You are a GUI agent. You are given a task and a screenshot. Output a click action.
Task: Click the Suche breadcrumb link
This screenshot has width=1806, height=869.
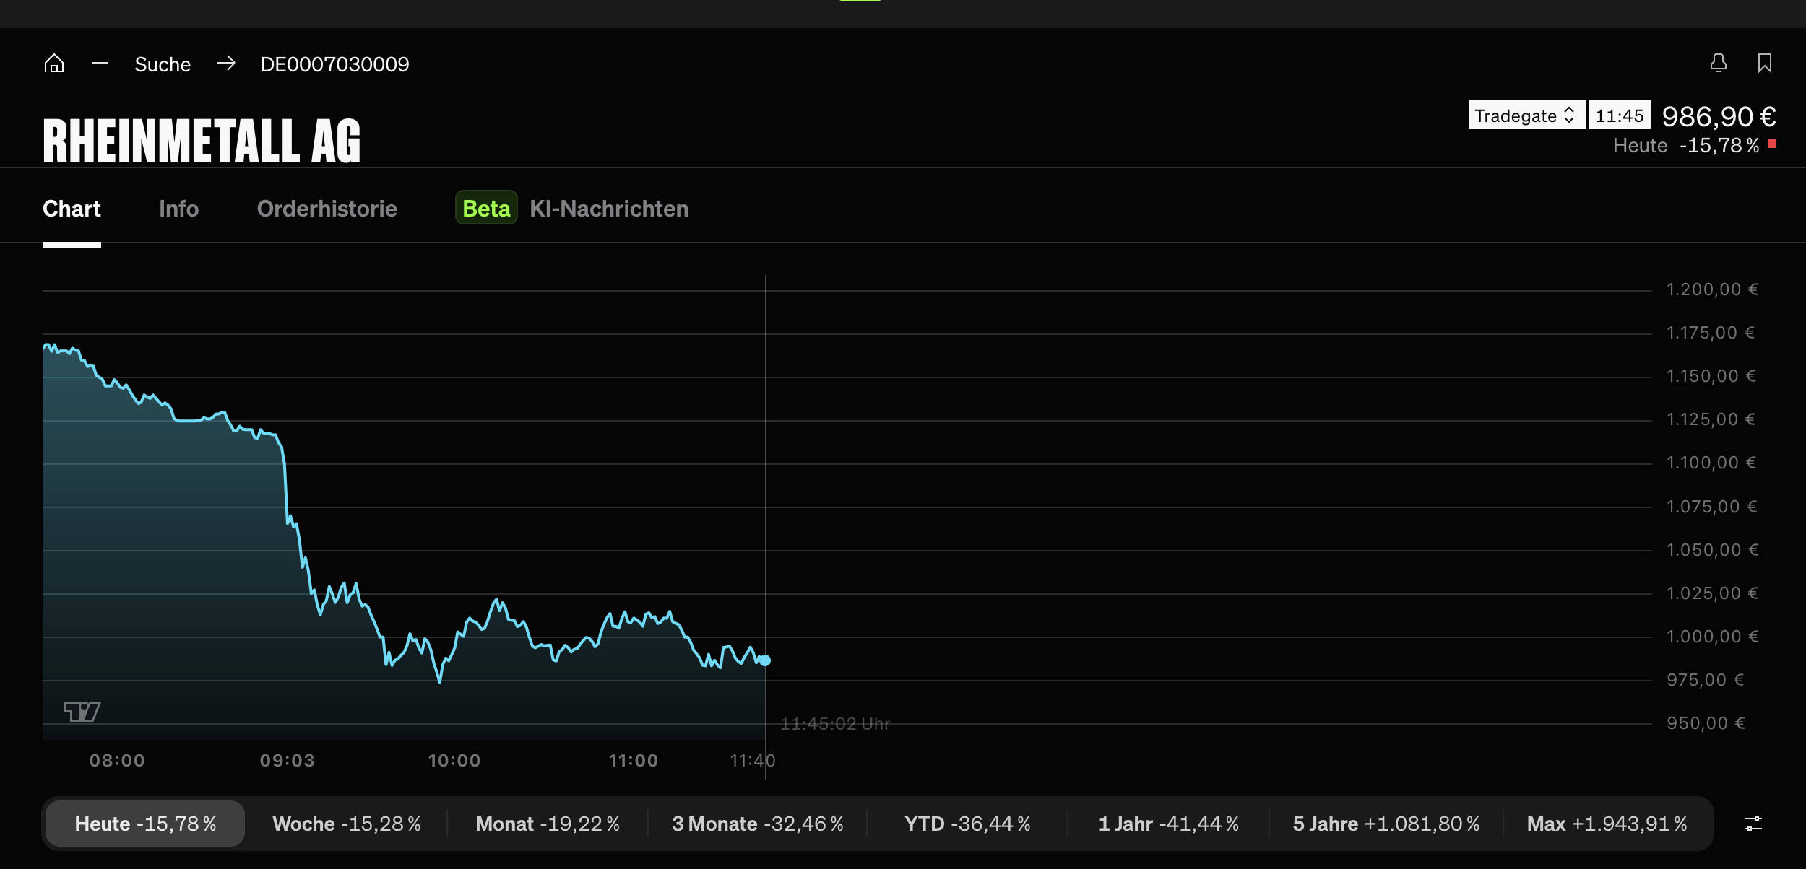click(x=163, y=64)
